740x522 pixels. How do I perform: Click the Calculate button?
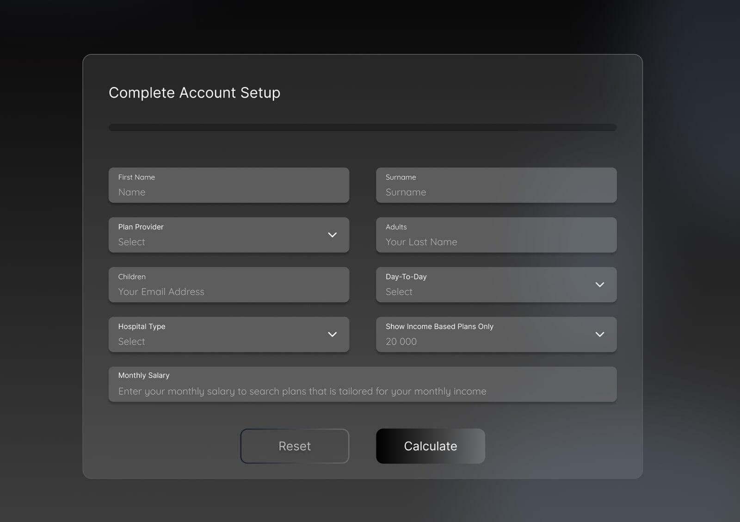pos(430,446)
